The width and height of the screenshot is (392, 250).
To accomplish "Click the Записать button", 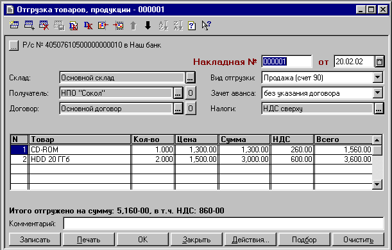I will point(35,240).
